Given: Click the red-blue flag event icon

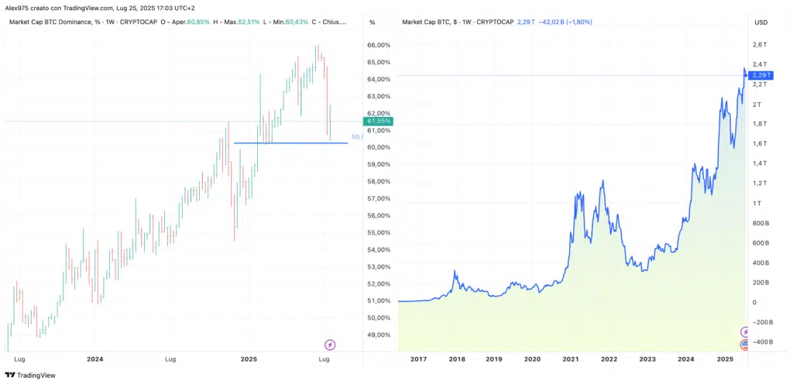Looking at the screenshot, I should (x=747, y=345).
